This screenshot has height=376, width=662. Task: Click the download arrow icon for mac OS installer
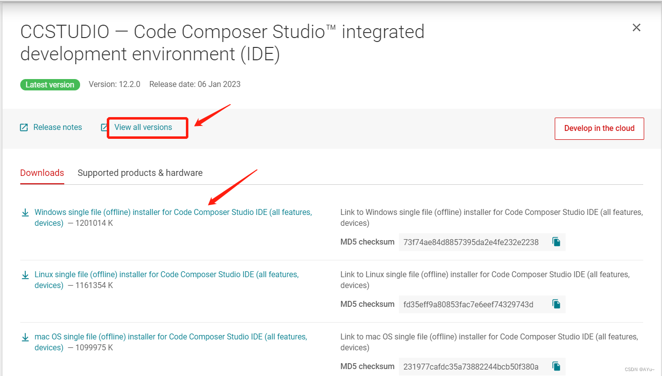[25, 337]
